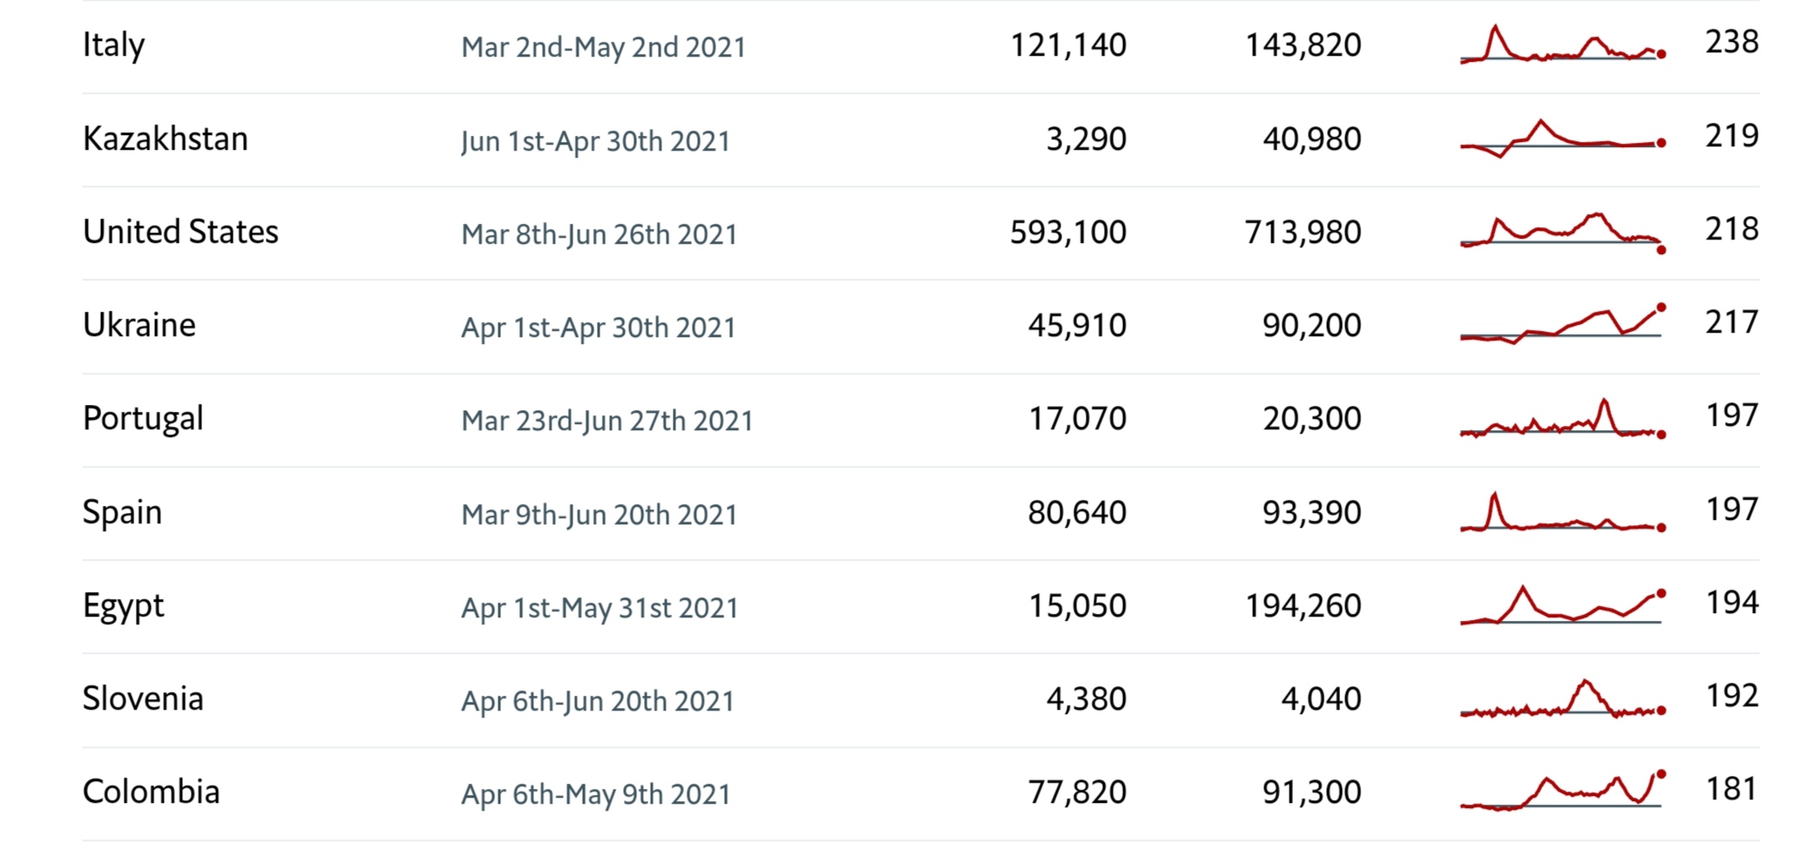Viewport: 1815px width, 856px height.
Task: Select the 593,100 figure for United States
Action: [1068, 233]
